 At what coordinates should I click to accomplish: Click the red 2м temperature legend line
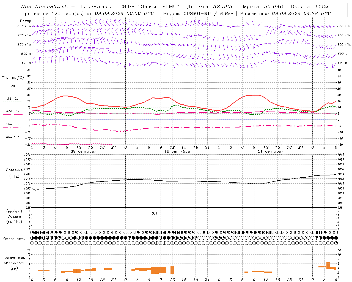[13, 89]
